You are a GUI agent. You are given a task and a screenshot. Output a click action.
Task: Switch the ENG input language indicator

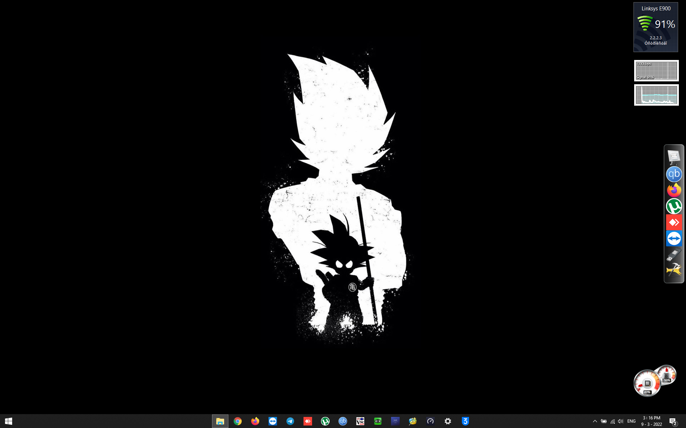(632, 421)
